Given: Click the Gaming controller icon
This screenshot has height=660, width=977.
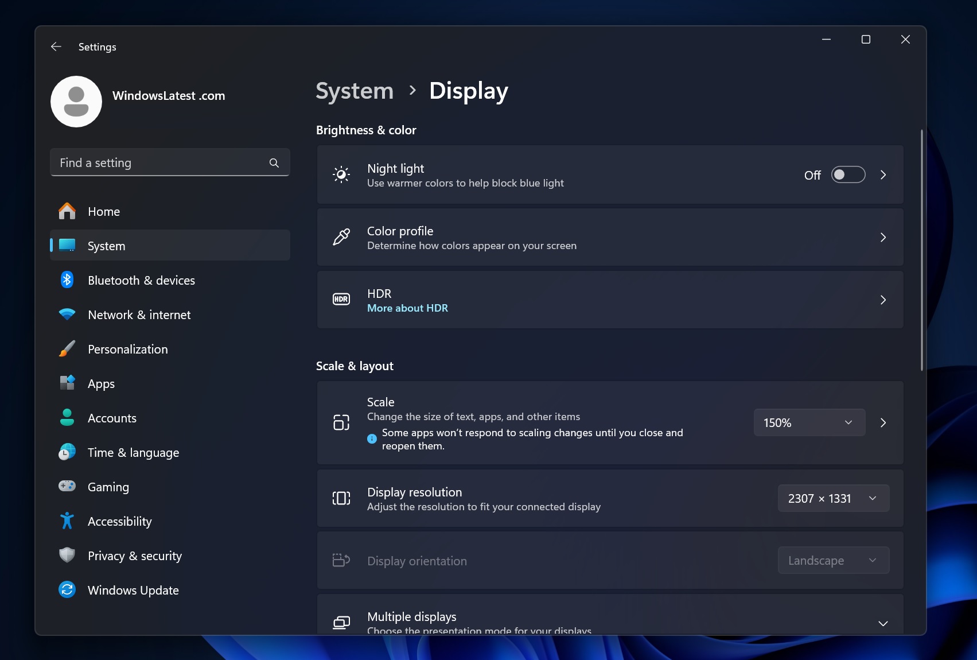Looking at the screenshot, I should [67, 487].
